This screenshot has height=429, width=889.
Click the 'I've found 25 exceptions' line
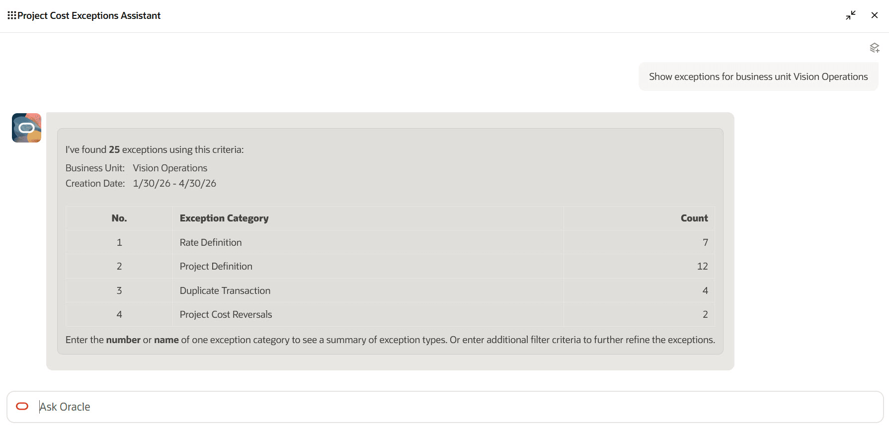(155, 149)
